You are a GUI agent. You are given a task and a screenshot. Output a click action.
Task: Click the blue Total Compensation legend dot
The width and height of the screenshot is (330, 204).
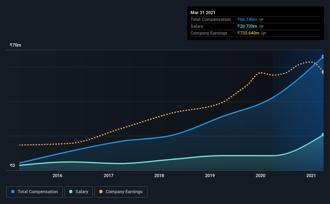(x=13, y=192)
